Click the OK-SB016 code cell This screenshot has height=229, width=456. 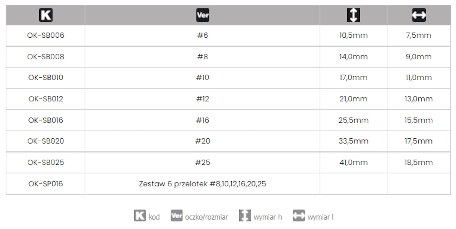[x=46, y=120]
